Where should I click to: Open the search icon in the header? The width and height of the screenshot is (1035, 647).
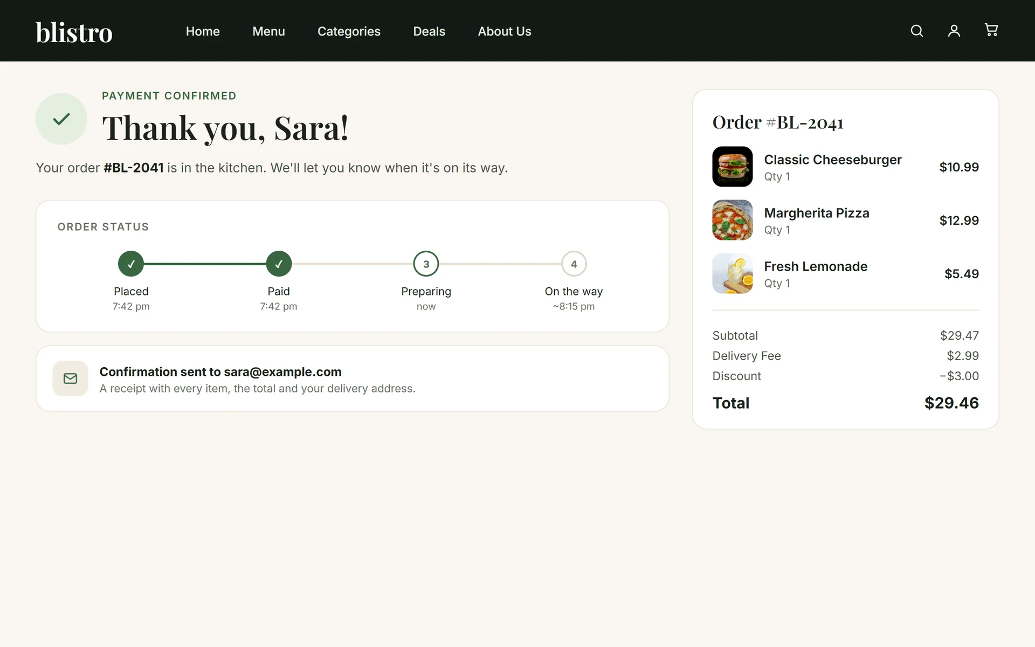click(x=916, y=31)
